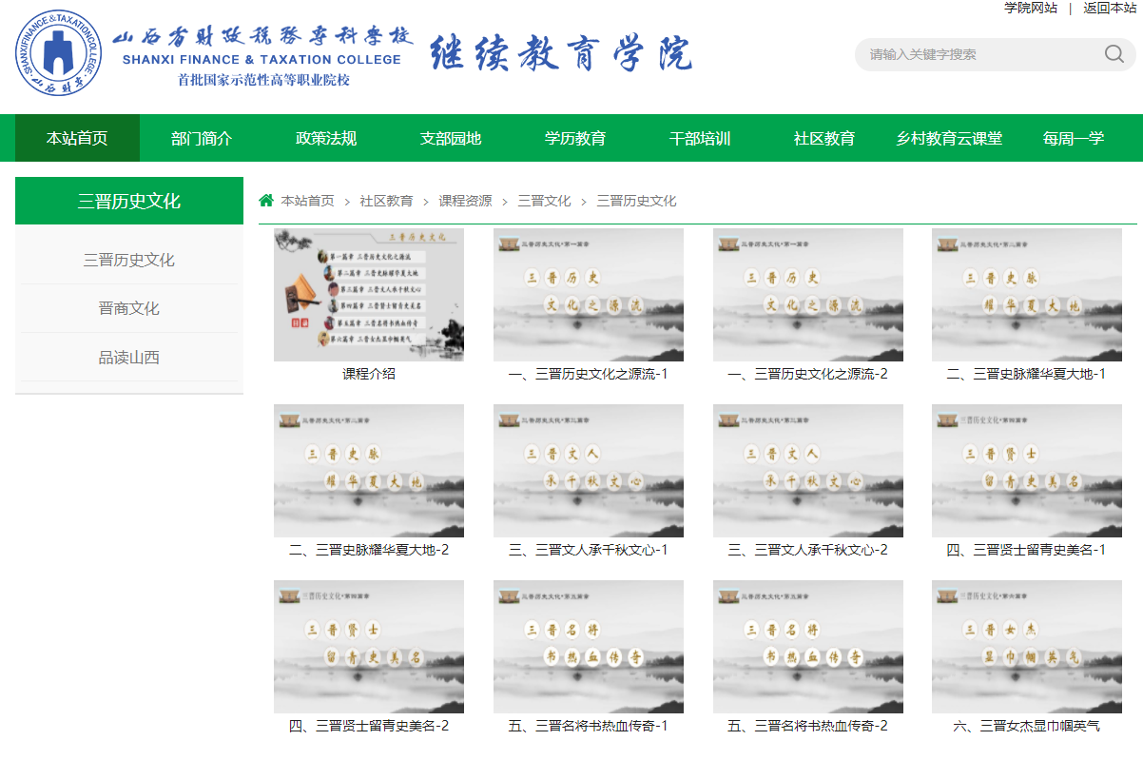The height and width of the screenshot is (760, 1143).
Task: Click the 课程资源 breadcrumb link
Action: tap(465, 201)
